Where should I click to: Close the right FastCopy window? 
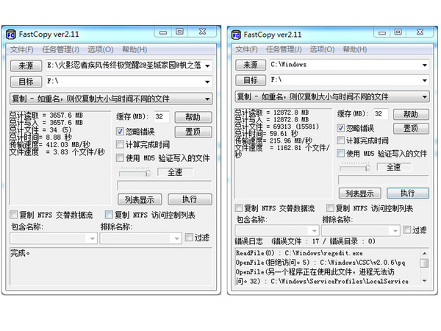pos(420,32)
